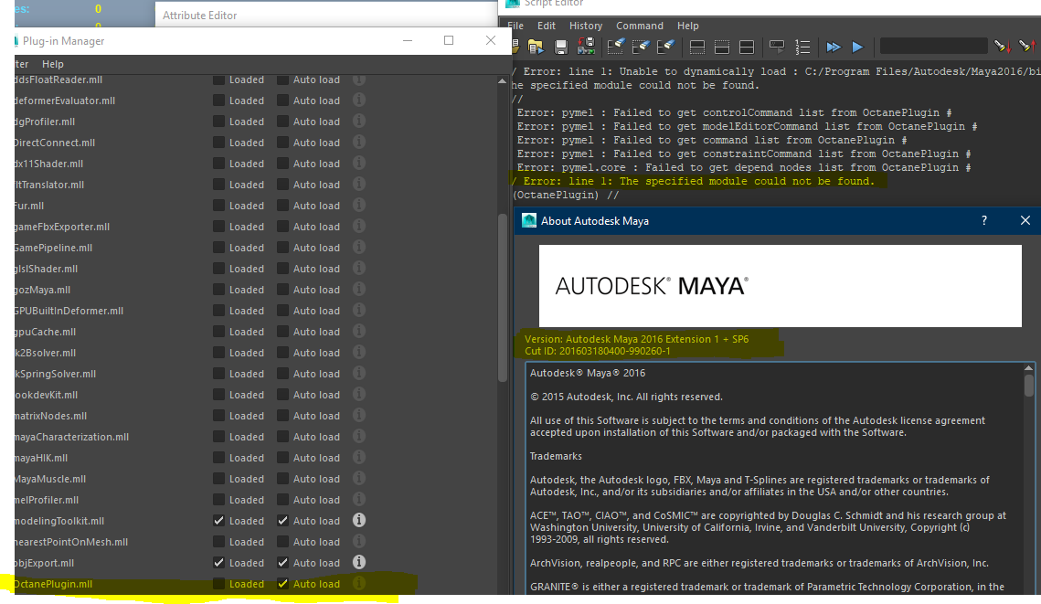The width and height of the screenshot is (1041, 604).
Task: Uncheck Loaded for objExport.mll
Action: pos(218,563)
